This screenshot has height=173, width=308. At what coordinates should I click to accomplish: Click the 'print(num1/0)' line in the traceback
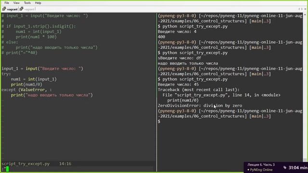(x=183, y=100)
